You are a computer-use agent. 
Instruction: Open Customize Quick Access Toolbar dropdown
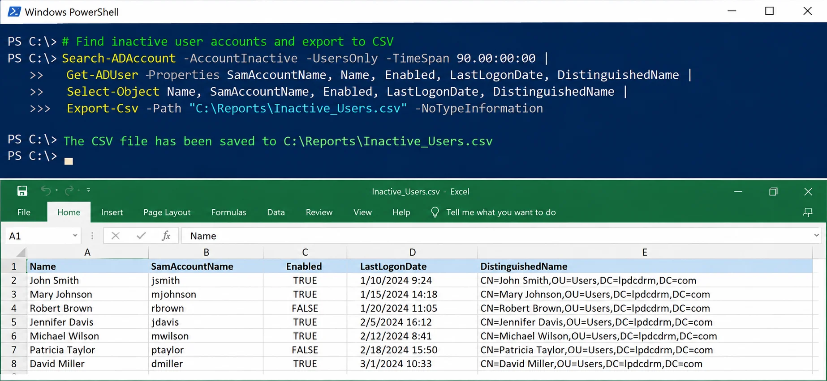[89, 190]
